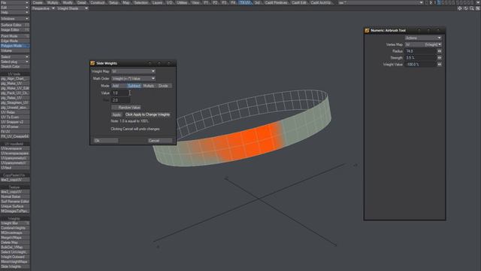Screen dimensions: 481x271
Task: Select the Add mode option
Action: click(119, 86)
